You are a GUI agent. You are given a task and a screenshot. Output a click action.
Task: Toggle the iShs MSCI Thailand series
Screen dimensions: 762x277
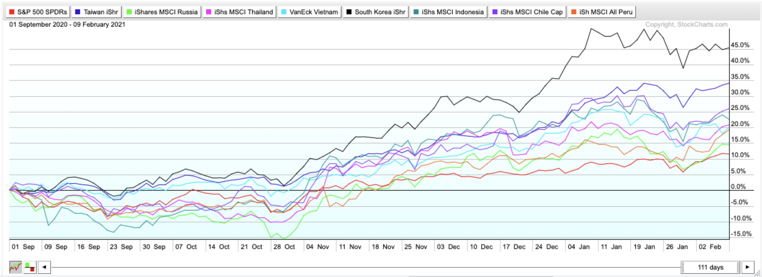pyautogui.click(x=239, y=12)
